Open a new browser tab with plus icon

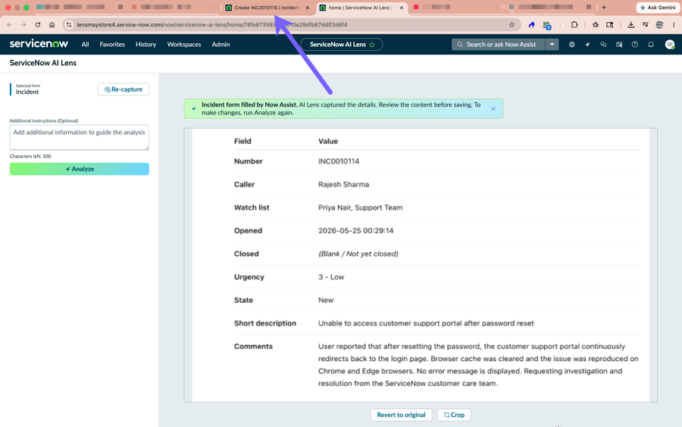[604, 8]
